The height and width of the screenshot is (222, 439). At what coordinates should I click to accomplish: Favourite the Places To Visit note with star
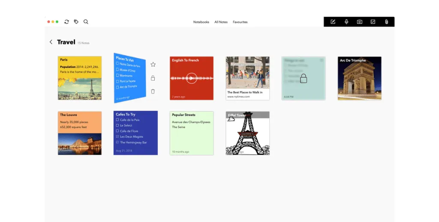click(x=153, y=65)
